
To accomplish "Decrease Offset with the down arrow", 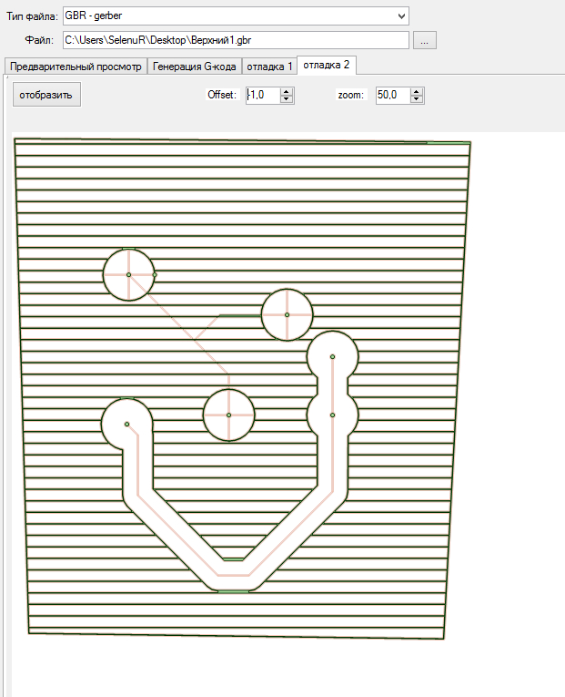I will pos(287,99).
